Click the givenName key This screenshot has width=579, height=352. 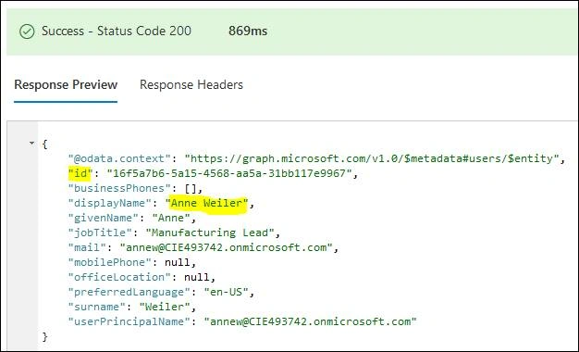coord(104,218)
